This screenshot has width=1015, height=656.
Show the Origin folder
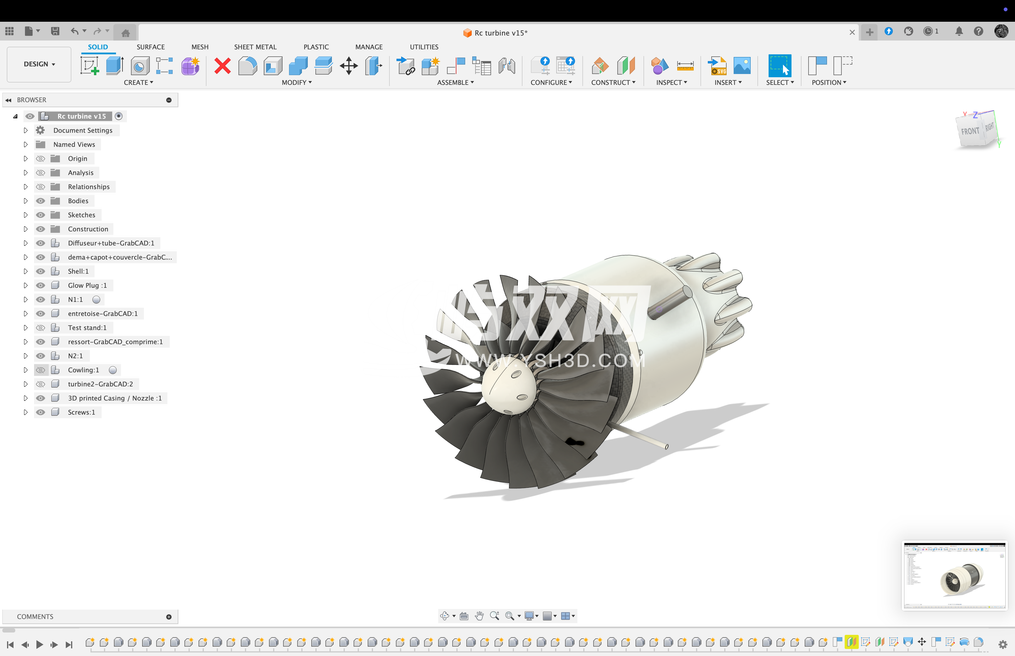click(x=41, y=159)
